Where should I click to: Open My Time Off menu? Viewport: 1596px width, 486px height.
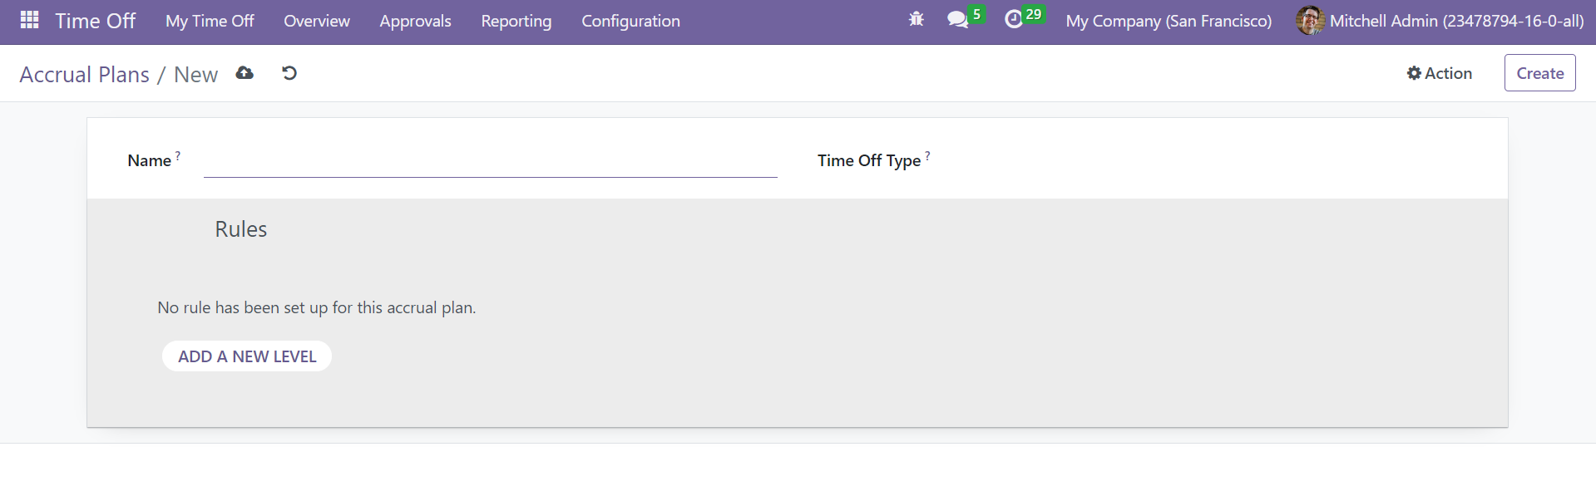[x=210, y=21]
